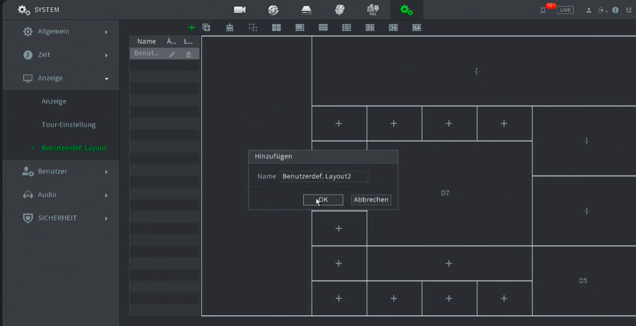Click the pencil edit icon for Benut... layout
The image size is (636, 326).
tap(172, 54)
